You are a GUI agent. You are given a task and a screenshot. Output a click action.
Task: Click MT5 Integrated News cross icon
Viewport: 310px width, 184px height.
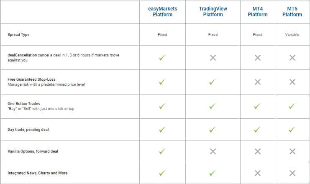[x=292, y=173]
